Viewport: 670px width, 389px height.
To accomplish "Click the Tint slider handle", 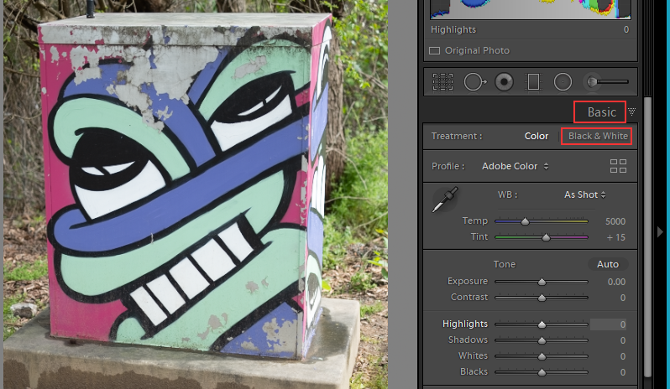I will [546, 237].
